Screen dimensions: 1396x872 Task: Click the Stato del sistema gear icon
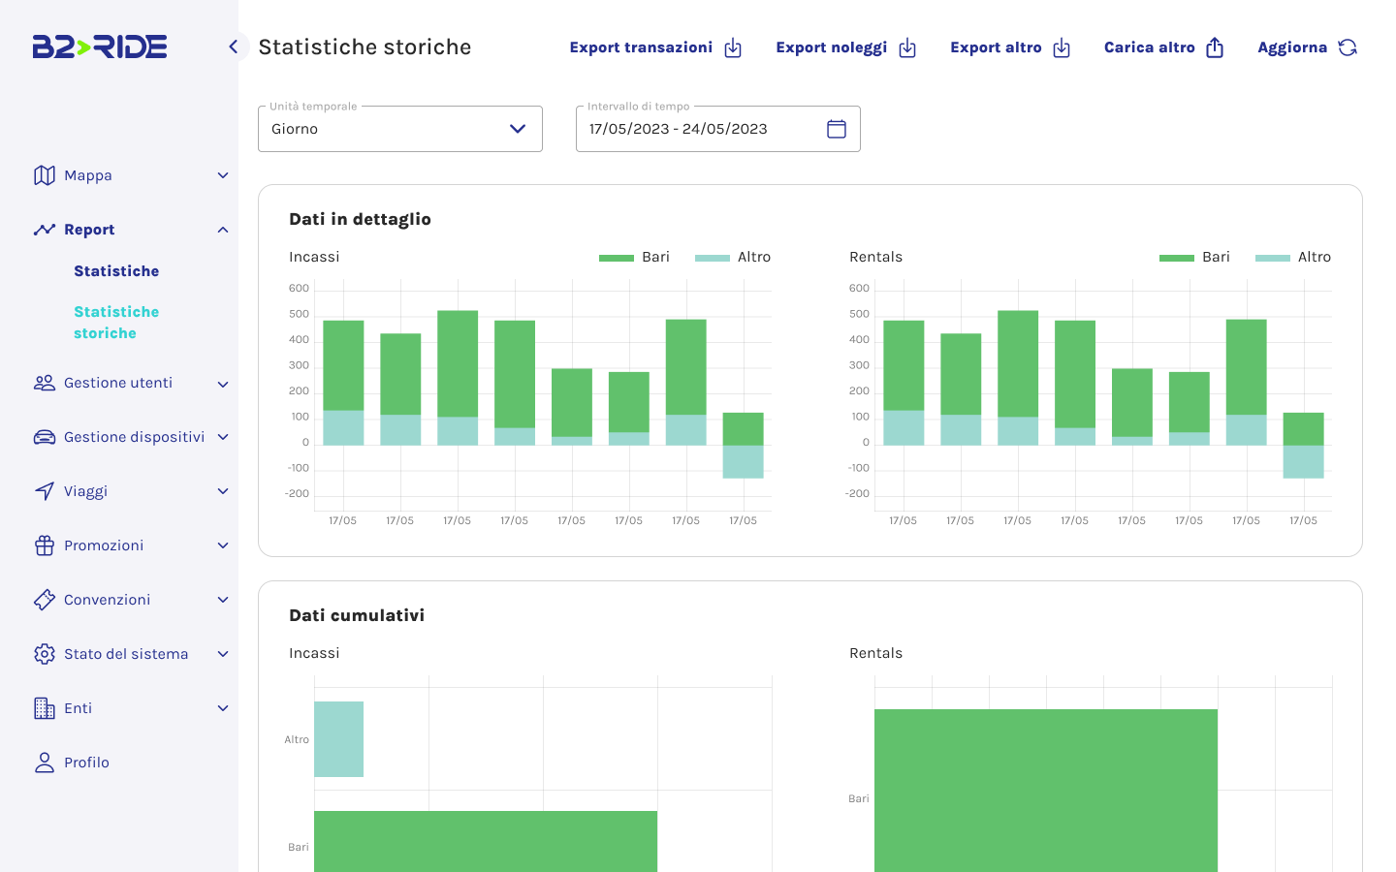coord(45,654)
